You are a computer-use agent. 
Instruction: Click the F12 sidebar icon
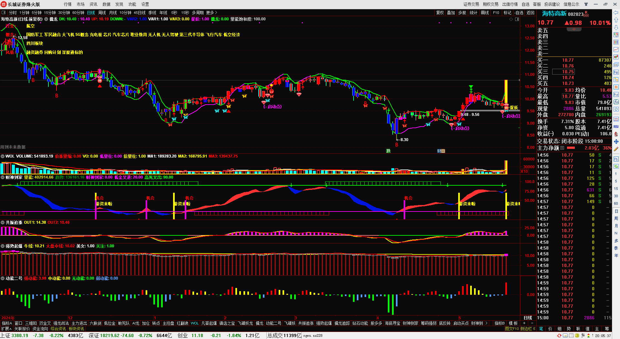coord(616,95)
